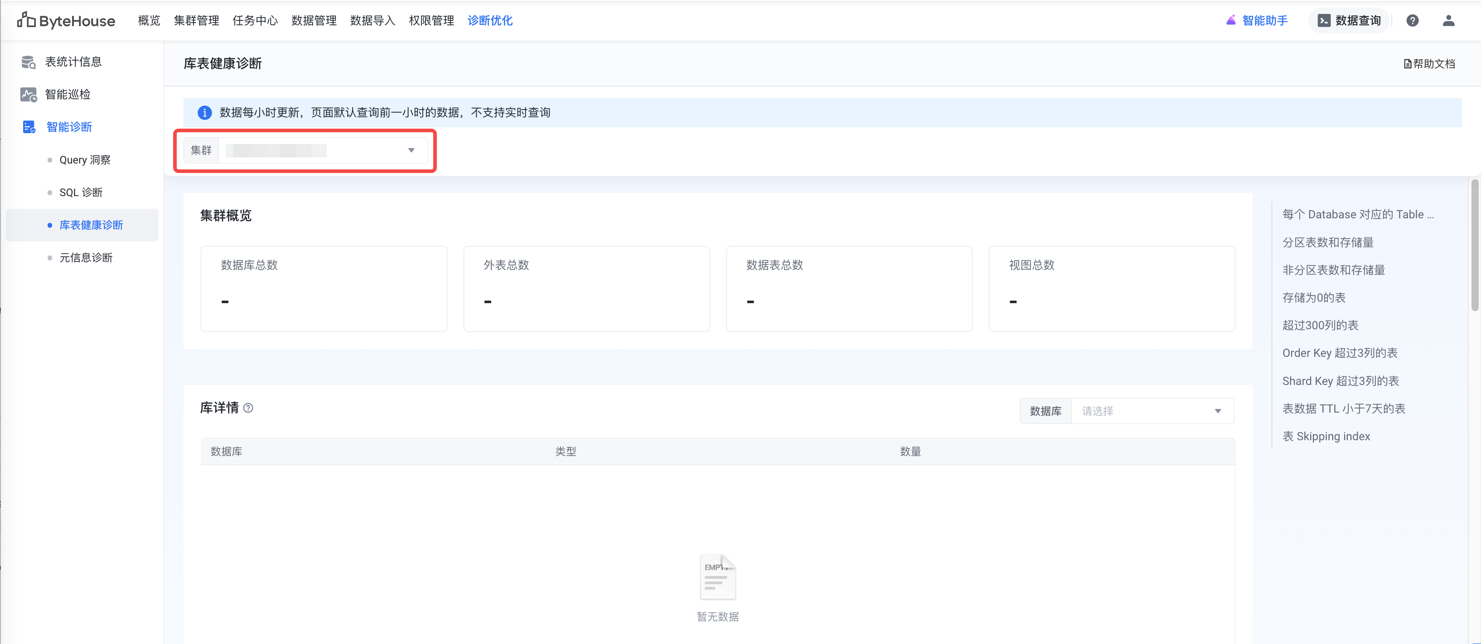Click the ByteHouse logo icon

coord(26,20)
